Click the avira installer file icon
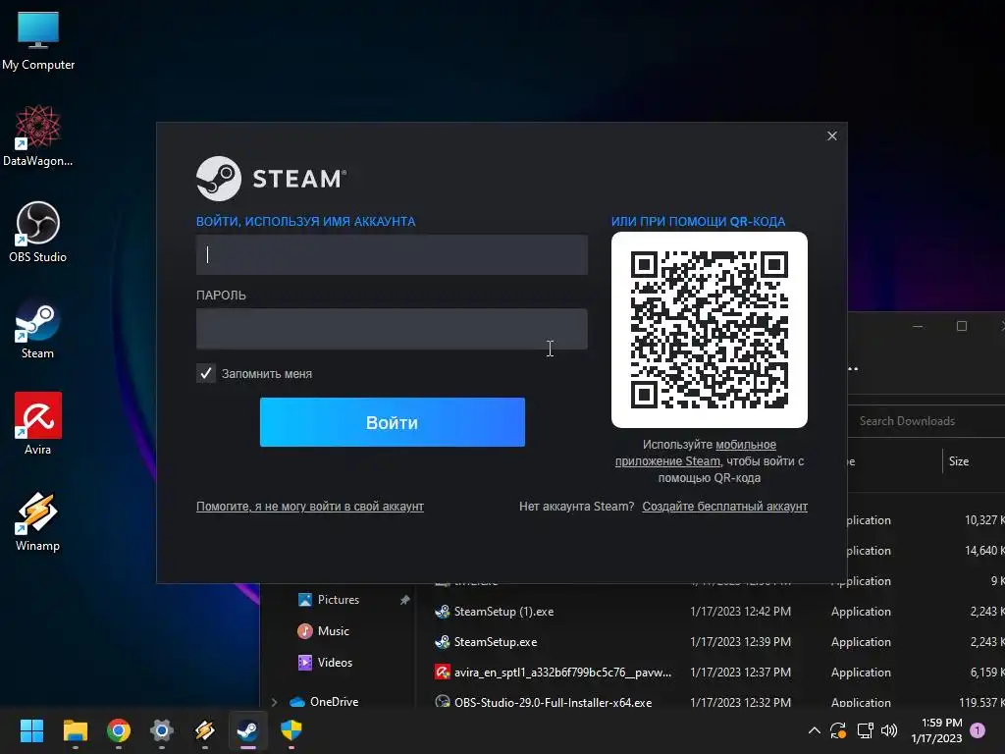Screen dimensions: 1005x754 (443, 672)
